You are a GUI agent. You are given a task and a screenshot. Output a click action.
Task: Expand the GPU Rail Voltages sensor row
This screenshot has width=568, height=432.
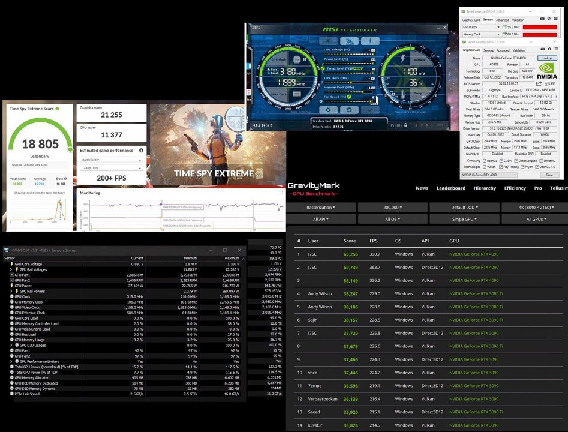click(x=11, y=269)
